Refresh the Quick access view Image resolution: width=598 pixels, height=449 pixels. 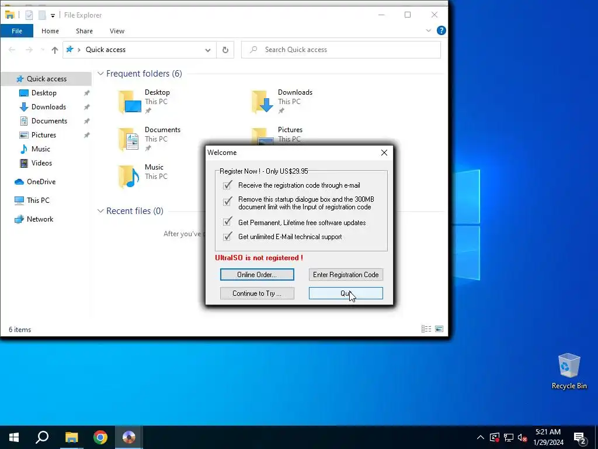point(225,50)
